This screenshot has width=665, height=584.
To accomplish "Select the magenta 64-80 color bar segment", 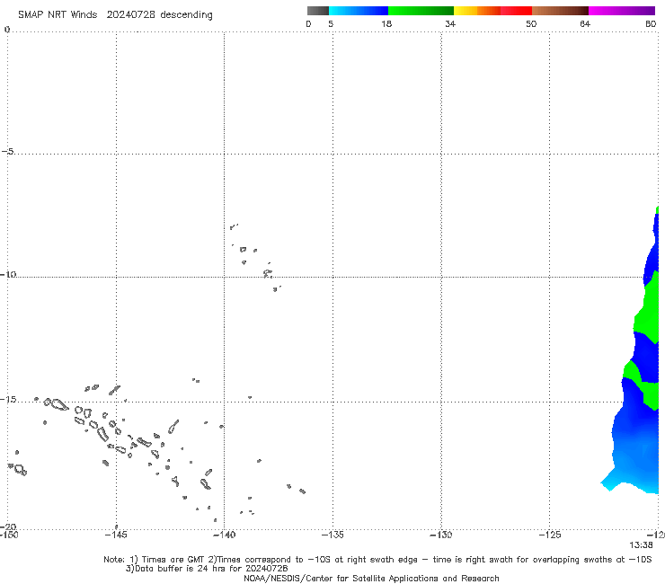I will pyautogui.click(x=622, y=11).
